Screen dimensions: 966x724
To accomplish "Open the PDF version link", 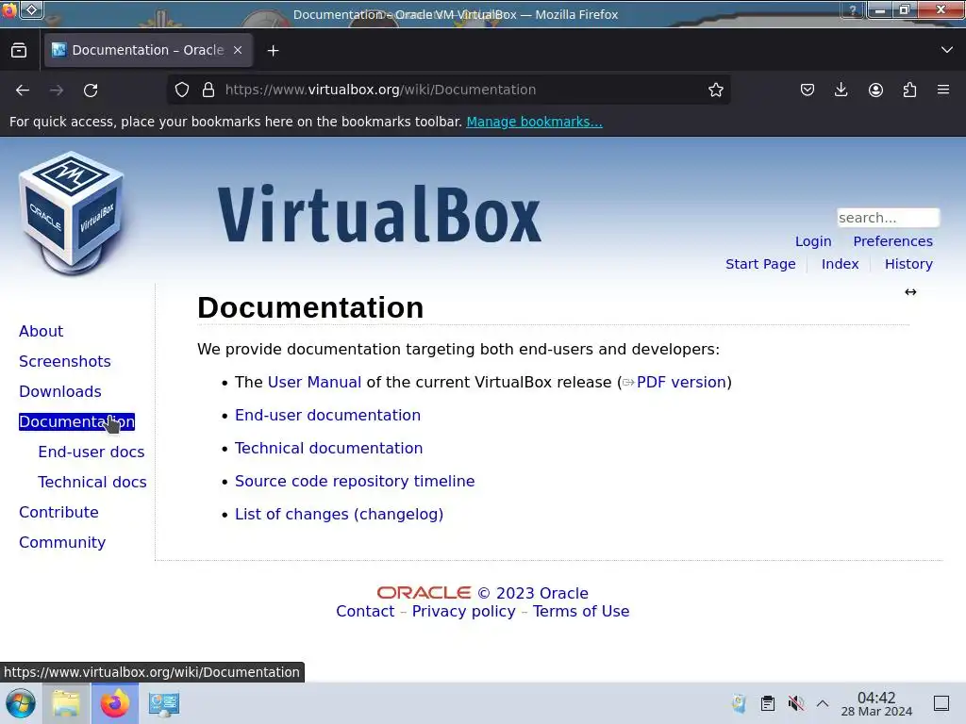I will pyautogui.click(x=681, y=383).
